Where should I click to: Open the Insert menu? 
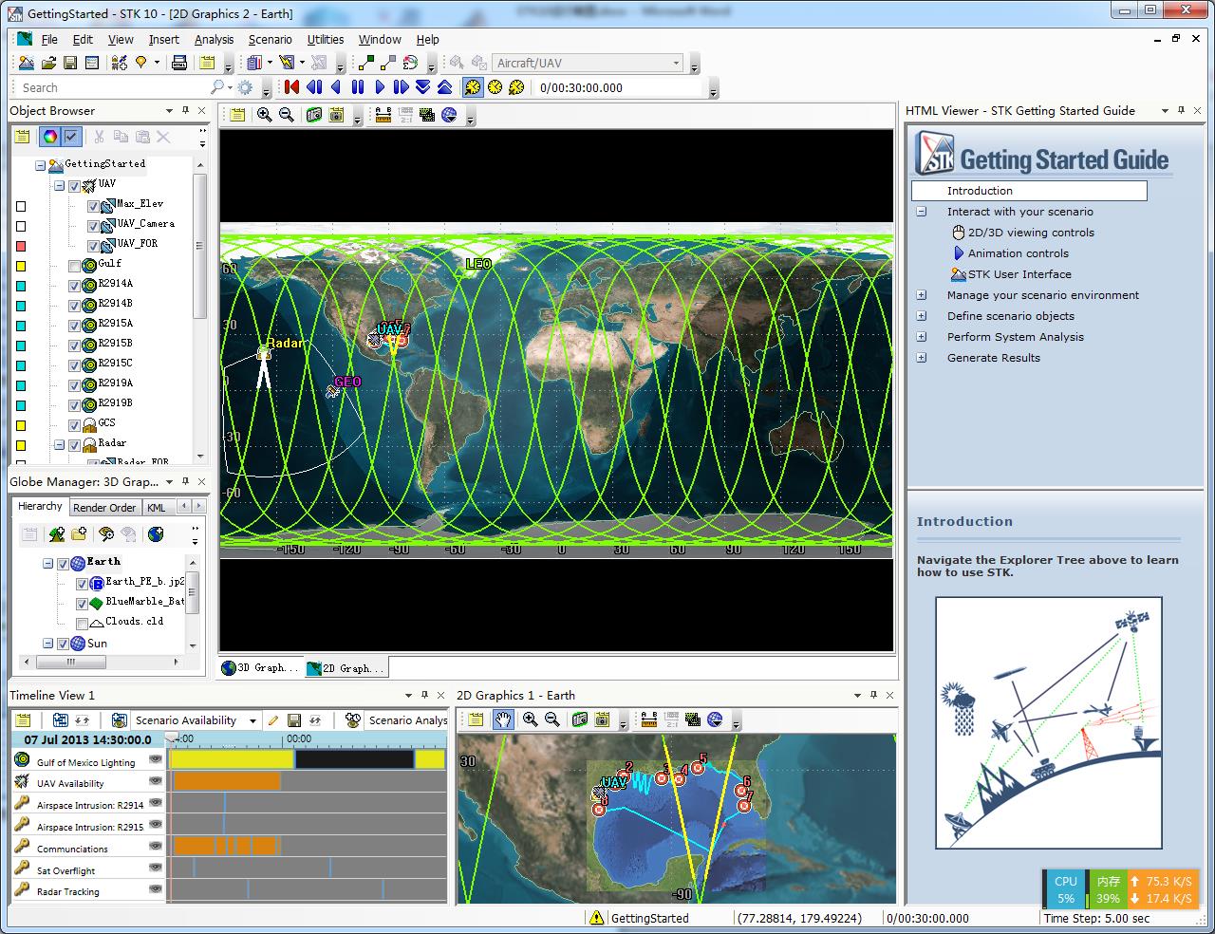[163, 39]
